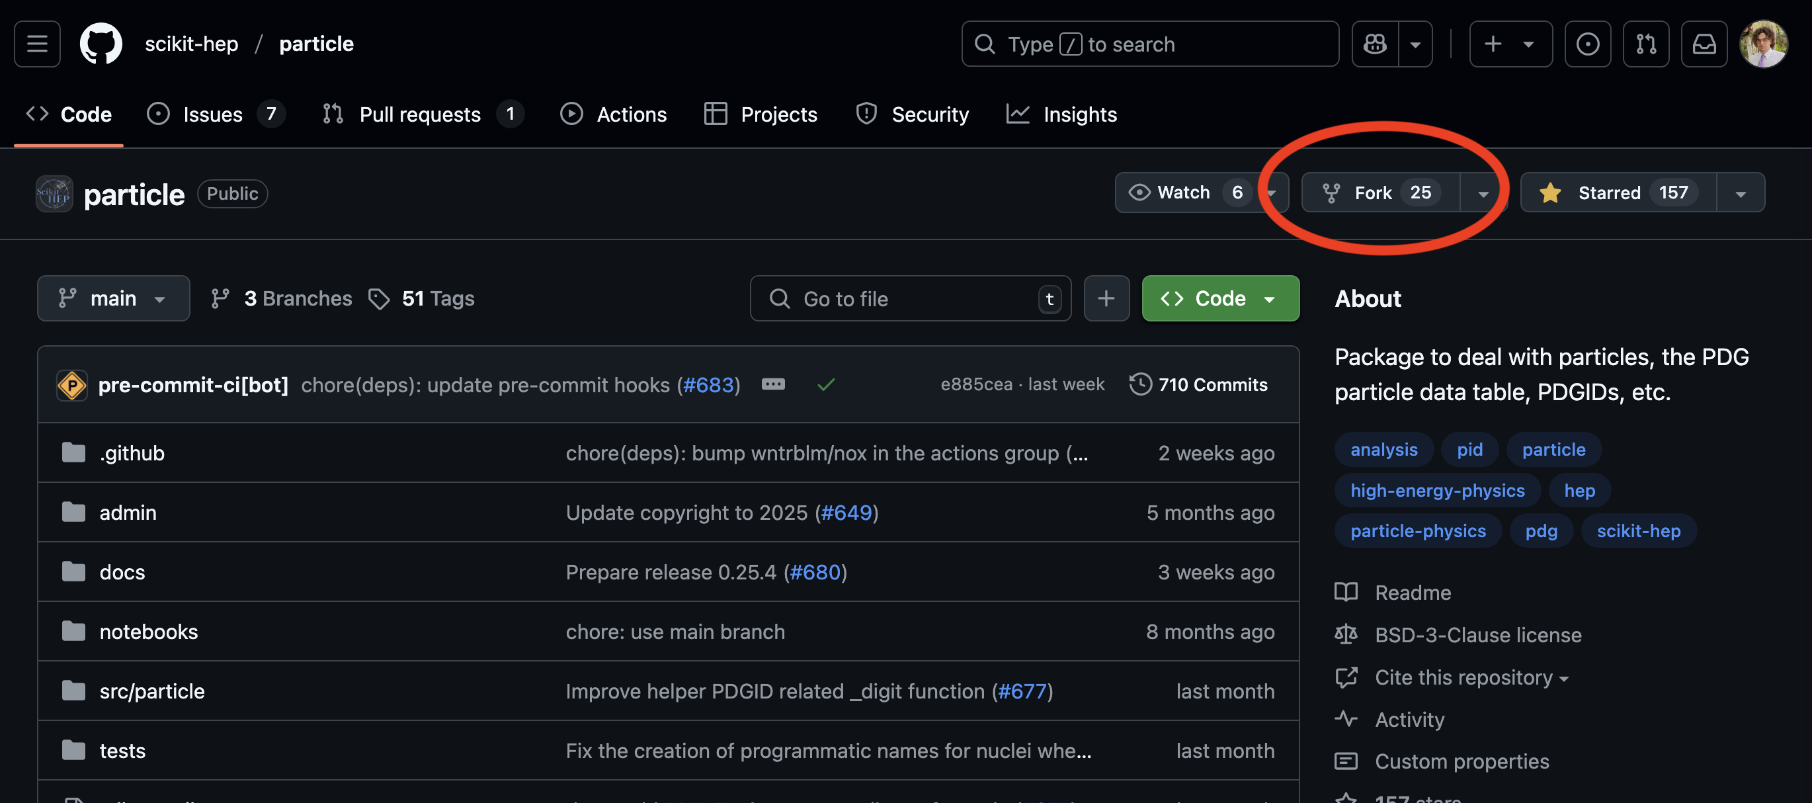Viewport: 1812px width, 803px height.
Task: Open the Fork dropdown arrow
Action: (x=1483, y=194)
